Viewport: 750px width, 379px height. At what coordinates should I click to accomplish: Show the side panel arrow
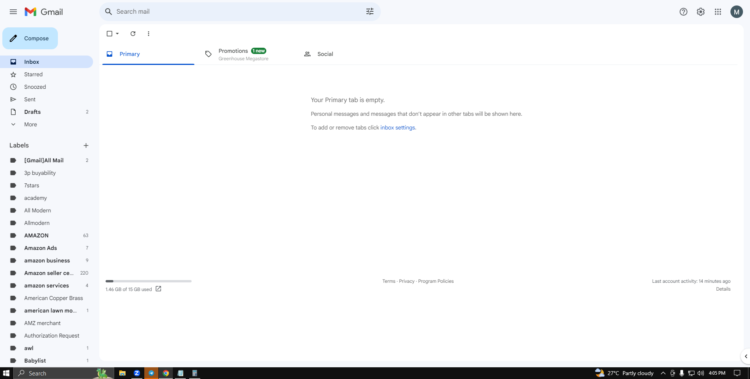[746, 356]
